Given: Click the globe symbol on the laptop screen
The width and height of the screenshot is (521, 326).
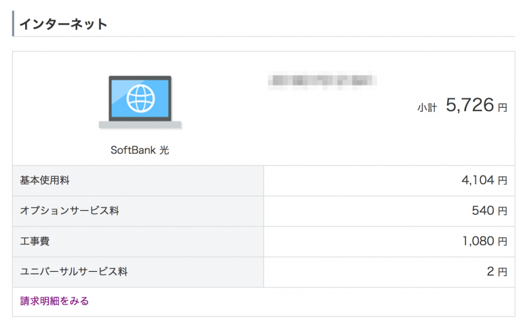Looking at the screenshot, I should [x=140, y=98].
